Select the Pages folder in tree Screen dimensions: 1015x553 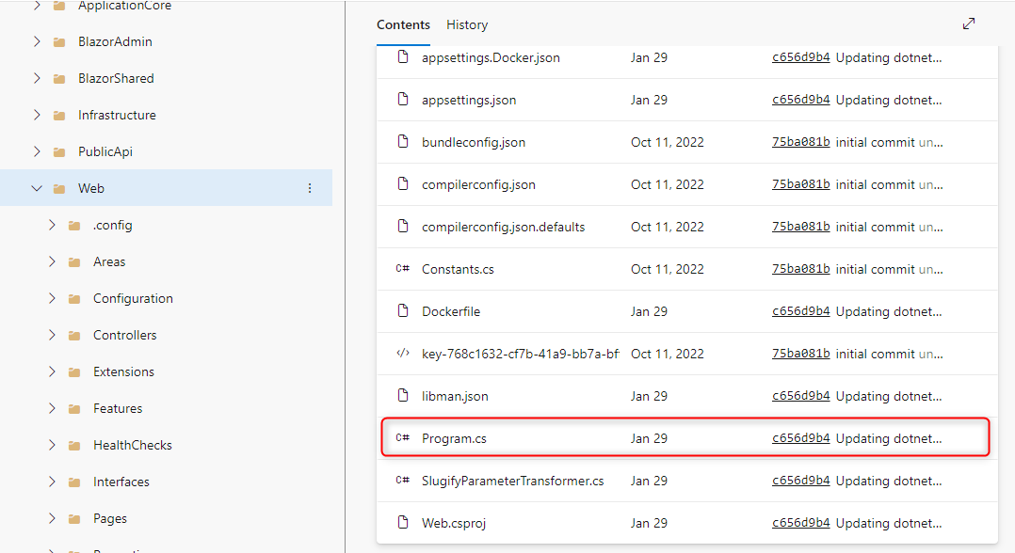pyautogui.click(x=110, y=518)
